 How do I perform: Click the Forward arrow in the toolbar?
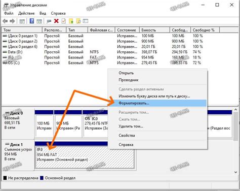(x=12, y=21)
